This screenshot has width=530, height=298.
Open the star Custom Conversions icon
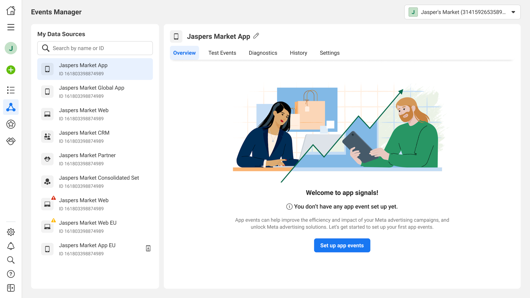[x=11, y=124]
